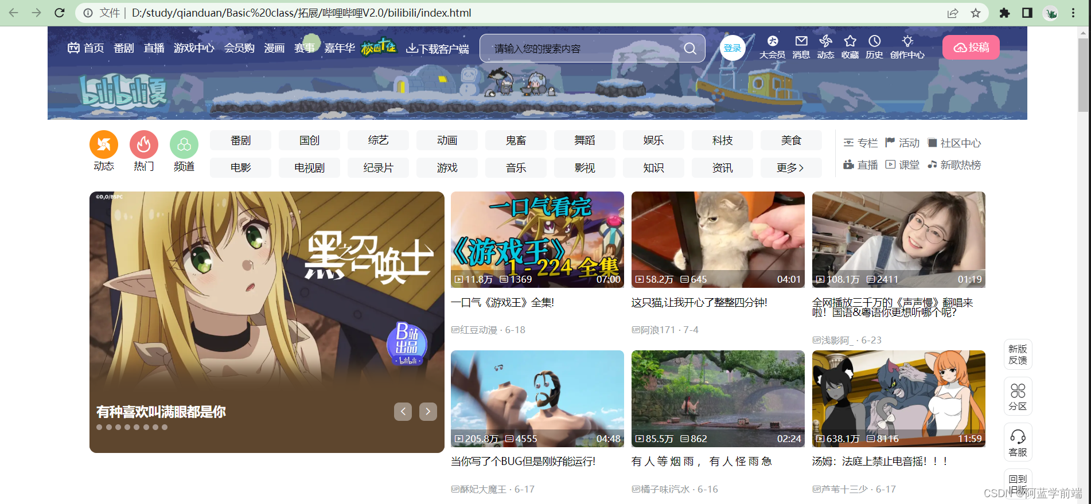Open the browser three-dot menu
This screenshot has height=504, width=1091.
(1073, 13)
